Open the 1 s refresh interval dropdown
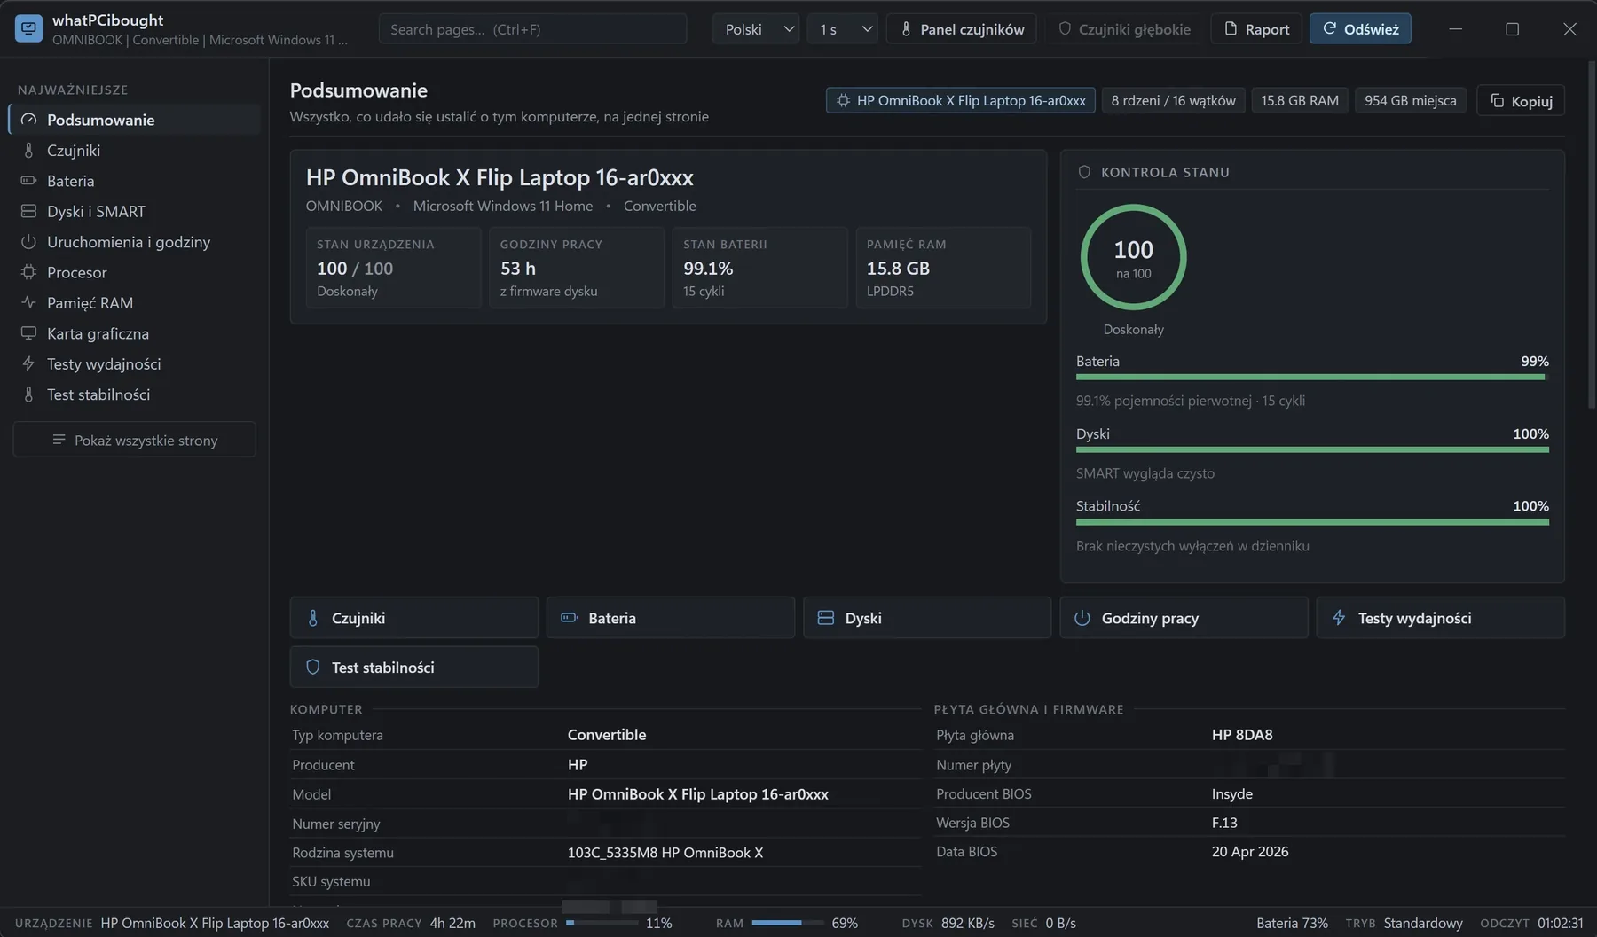 pyautogui.click(x=842, y=29)
